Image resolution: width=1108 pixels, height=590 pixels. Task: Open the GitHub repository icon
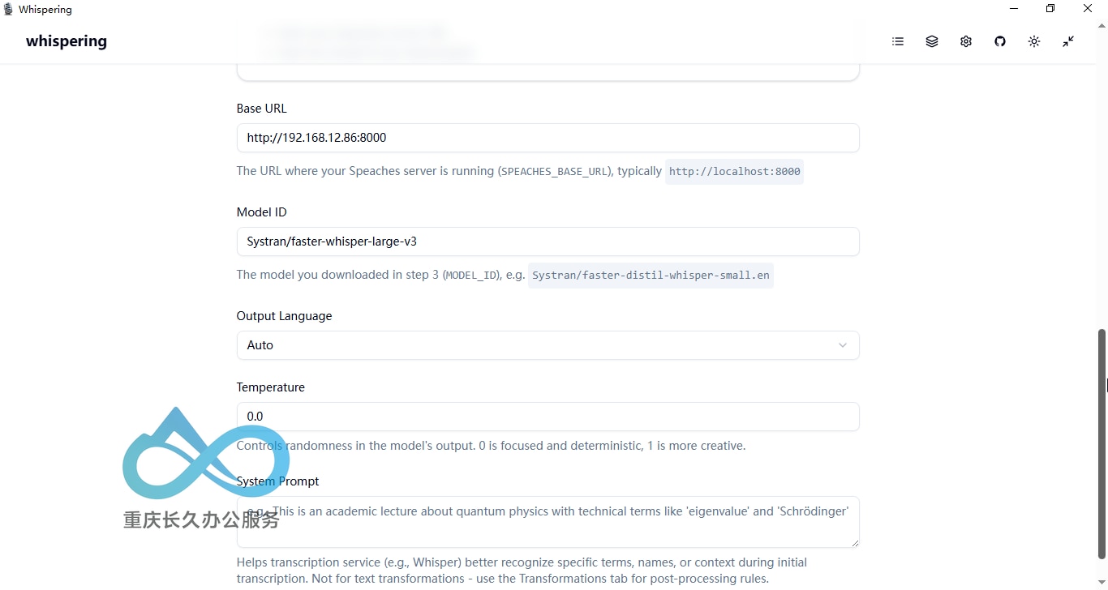[x=1000, y=41]
